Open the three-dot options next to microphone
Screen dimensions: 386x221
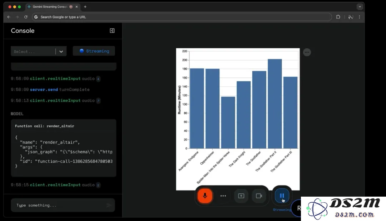[223, 196]
